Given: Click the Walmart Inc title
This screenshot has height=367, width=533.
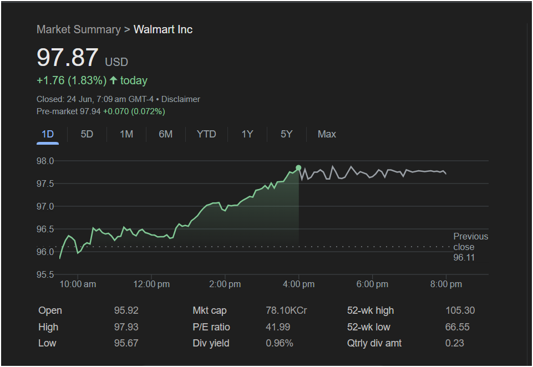Looking at the screenshot, I should pyautogui.click(x=163, y=29).
